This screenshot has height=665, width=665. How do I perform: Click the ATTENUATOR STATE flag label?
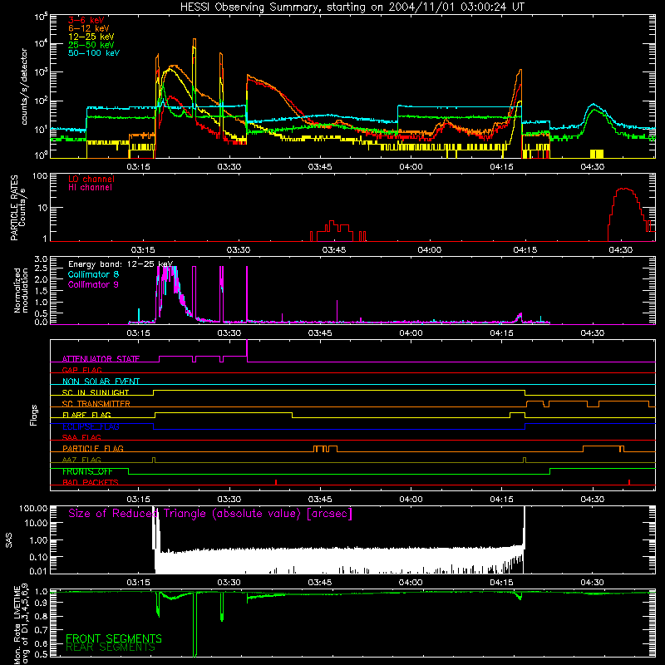(x=101, y=359)
